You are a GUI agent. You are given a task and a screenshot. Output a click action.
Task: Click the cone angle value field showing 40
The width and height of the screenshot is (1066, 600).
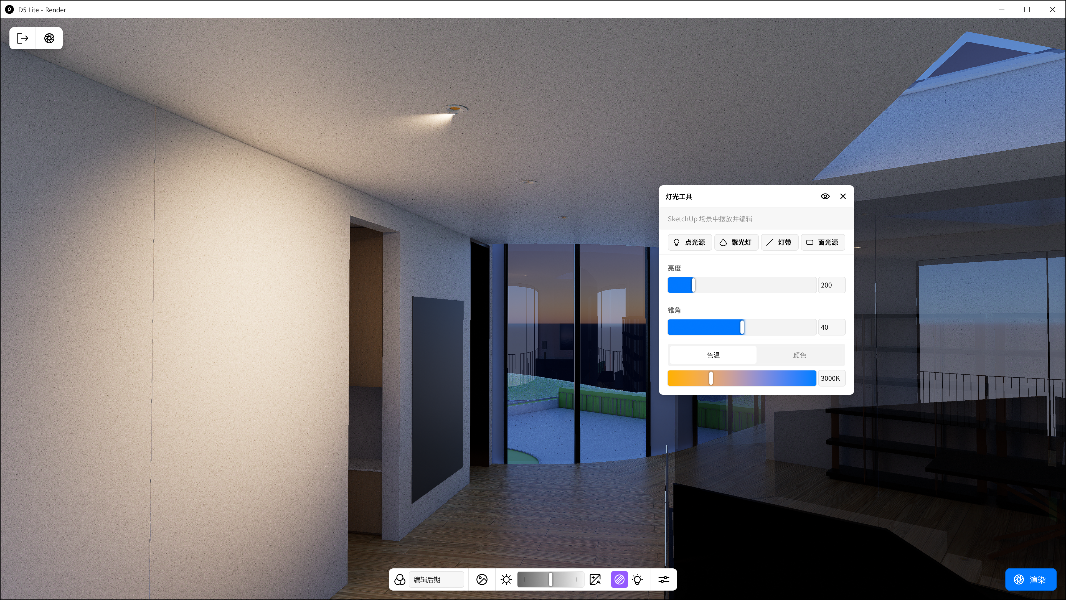[831, 327]
